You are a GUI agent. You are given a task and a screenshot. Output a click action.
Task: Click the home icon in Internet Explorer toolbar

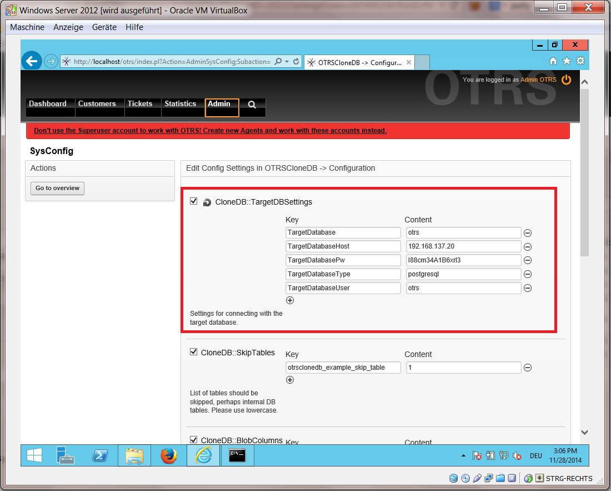click(x=553, y=61)
